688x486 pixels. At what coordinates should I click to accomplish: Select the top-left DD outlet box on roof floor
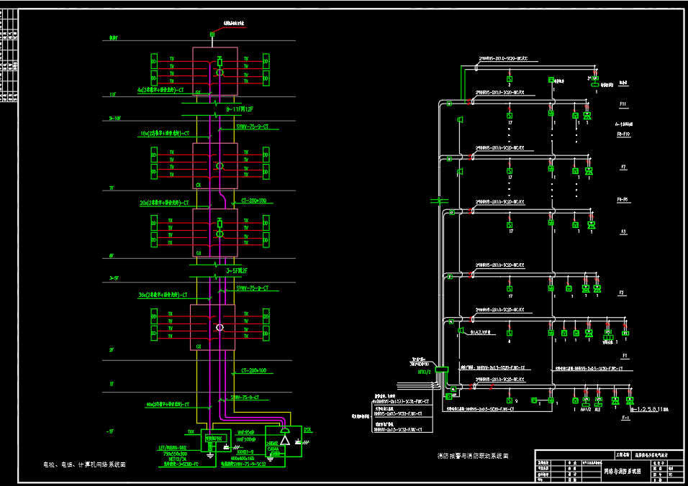pos(154,62)
